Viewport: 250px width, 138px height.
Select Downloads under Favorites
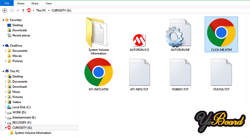(x=20, y=30)
